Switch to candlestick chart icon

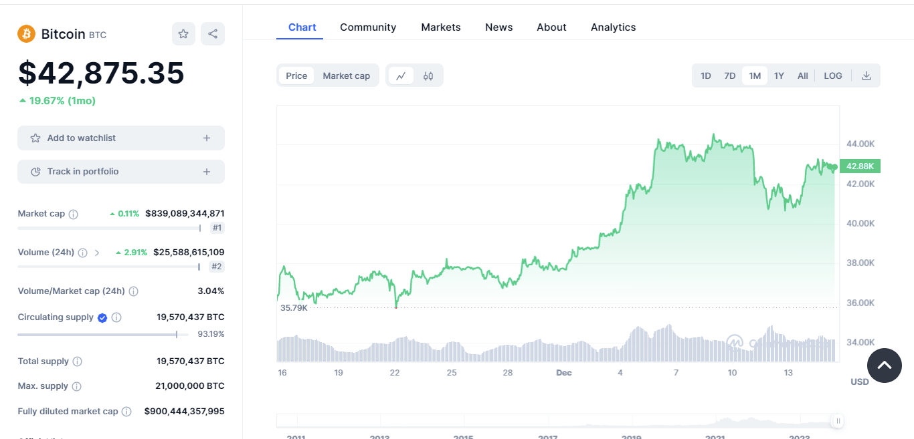(x=428, y=76)
